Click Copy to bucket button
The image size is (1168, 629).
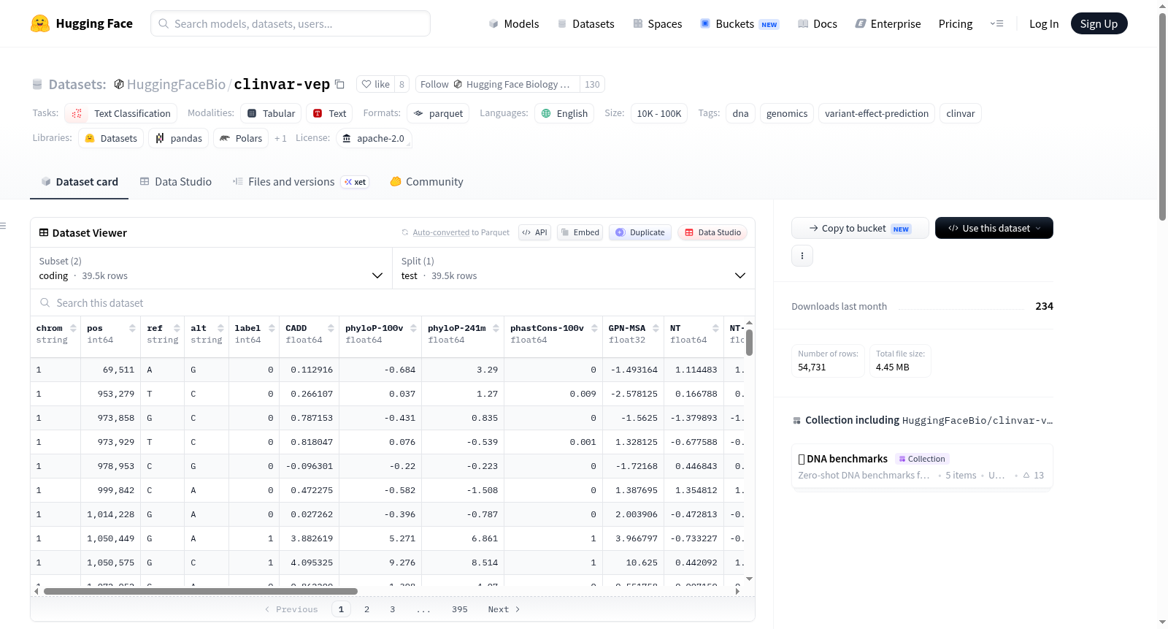(x=860, y=228)
